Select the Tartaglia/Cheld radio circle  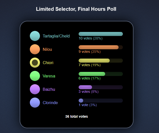pyautogui.click(x=35, y=36)
